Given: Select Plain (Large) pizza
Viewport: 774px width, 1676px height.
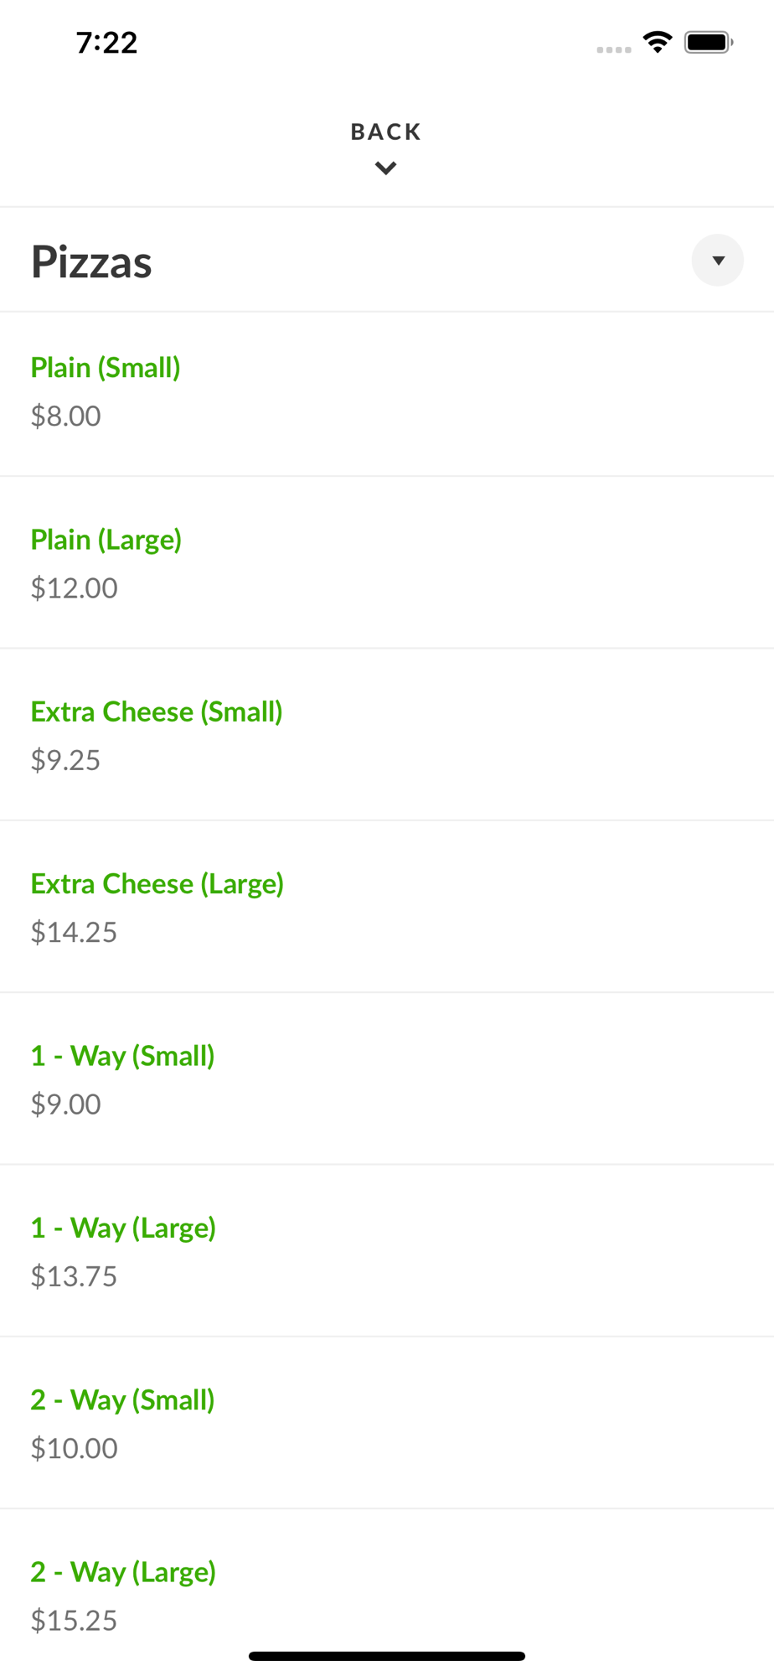Looking at the screenshot, I should tap(106, 540).
